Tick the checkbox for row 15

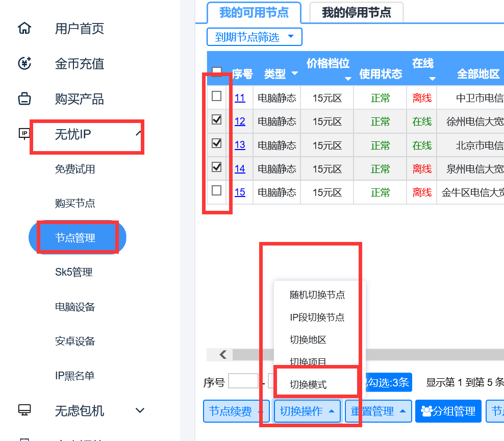(x=217, y=190)
